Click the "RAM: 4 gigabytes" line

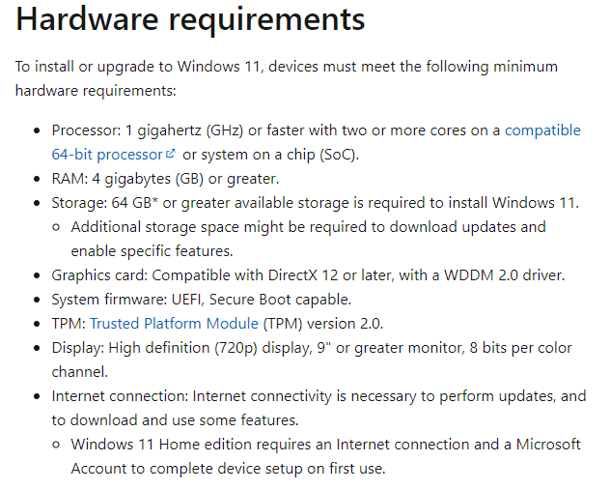coord(165,179)
